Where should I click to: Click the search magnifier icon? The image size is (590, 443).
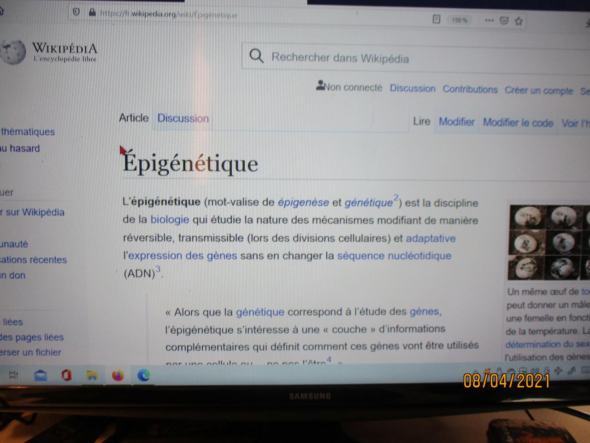(256, 56)
